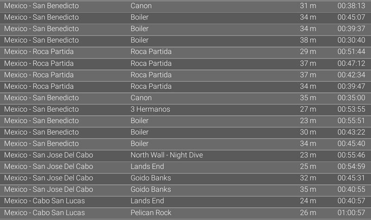Click the Canon dive at 35 m
Image resolution: width=371 pixels, height=220 pixels.
coord(141,97)
